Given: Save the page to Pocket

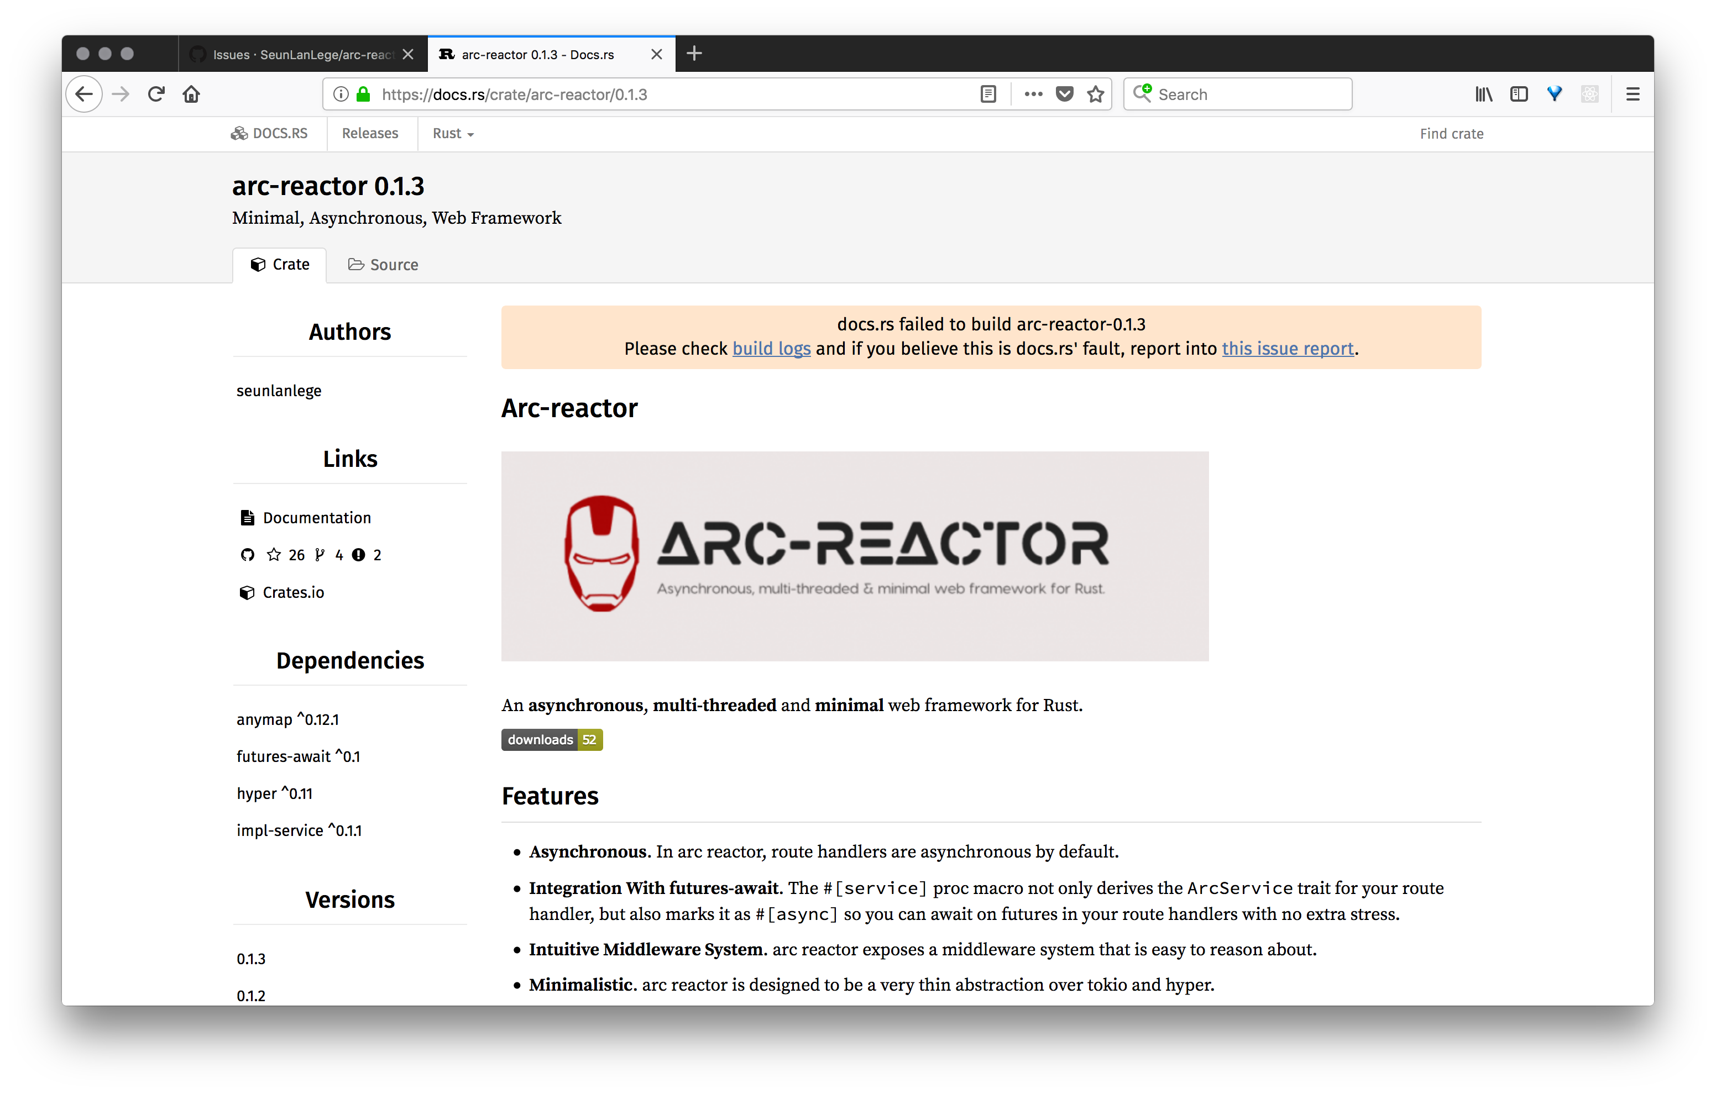Looking at the screenshot, I should [1065, 93].
